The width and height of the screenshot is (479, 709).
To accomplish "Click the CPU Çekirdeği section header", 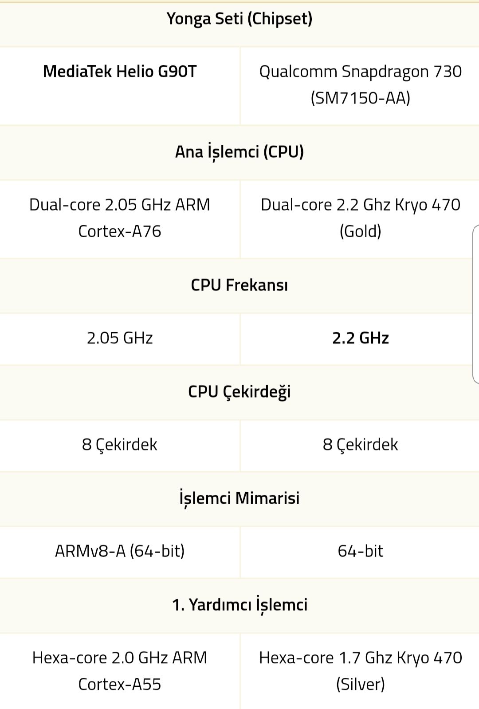I will [239, 392].
